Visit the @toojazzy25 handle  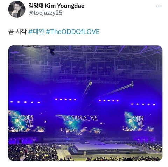coord(45,13)
